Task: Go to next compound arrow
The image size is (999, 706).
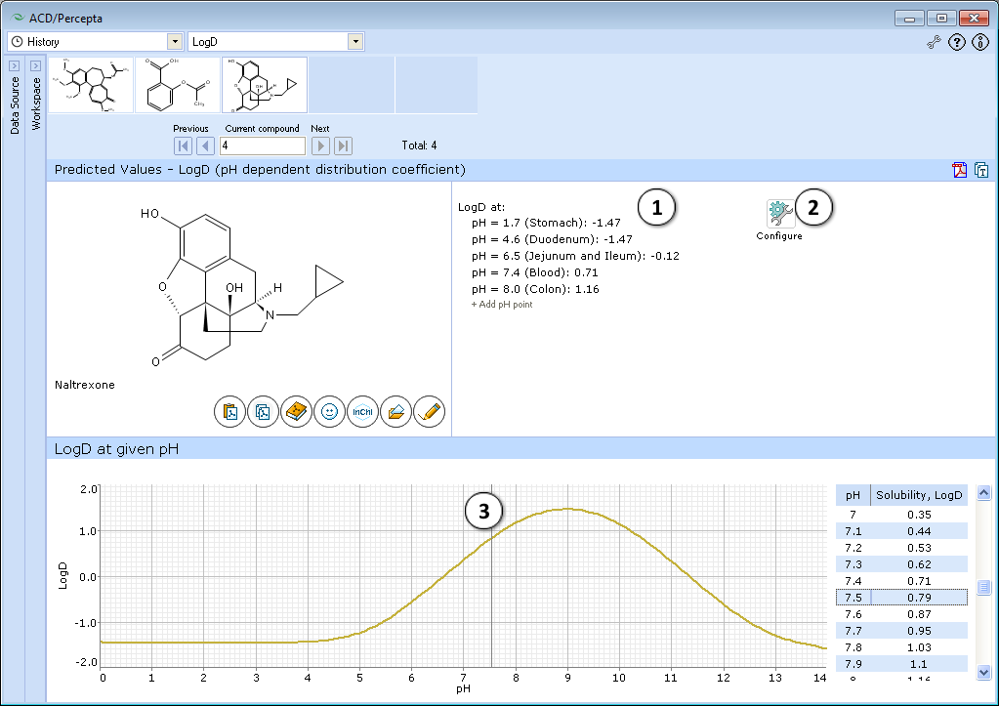Action: point(320,145)
